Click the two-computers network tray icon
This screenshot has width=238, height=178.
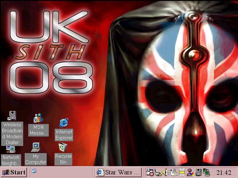click(206, 172)
